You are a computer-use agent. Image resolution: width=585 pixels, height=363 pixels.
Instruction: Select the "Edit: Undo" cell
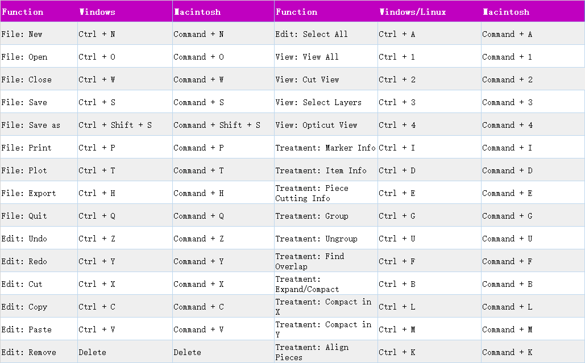coord(24,239)
